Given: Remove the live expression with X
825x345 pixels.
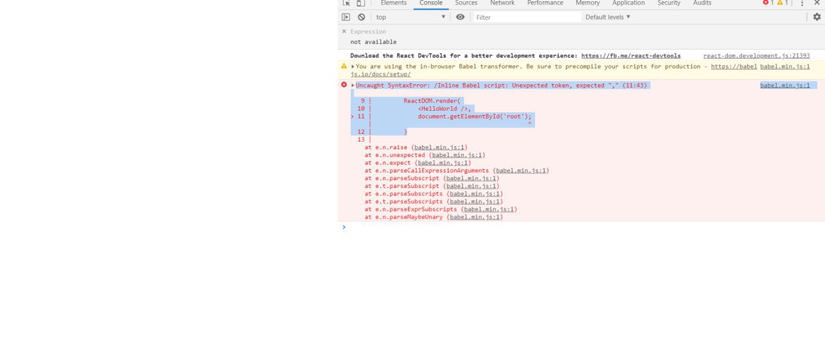Looking at the screenshot, I should (x=344, y=32).
